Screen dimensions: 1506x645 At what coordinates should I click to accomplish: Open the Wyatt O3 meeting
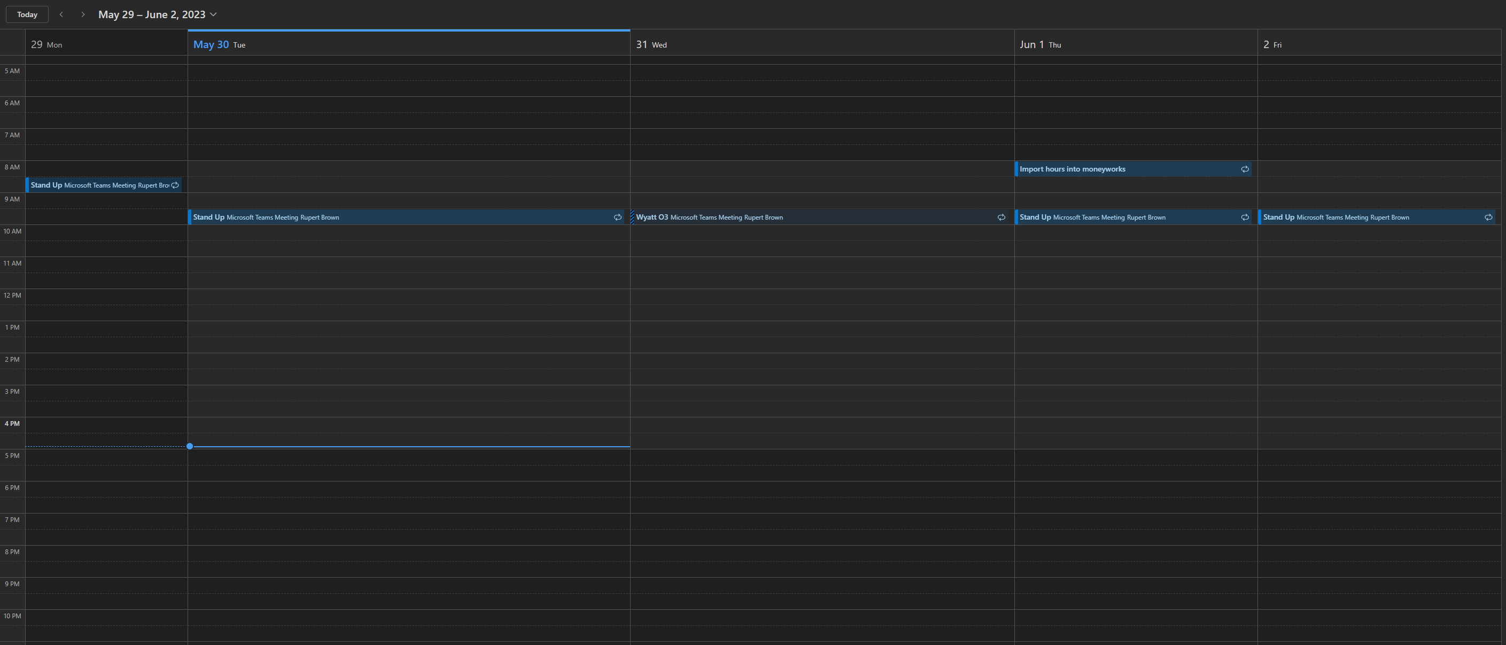click(760, 217)
